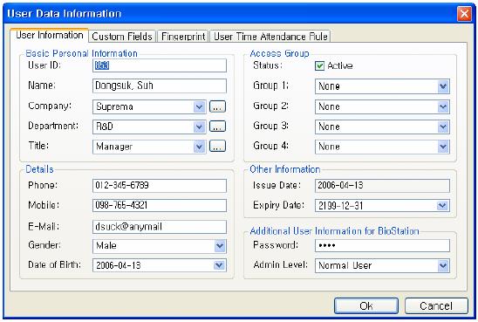The height and width of the screenshot is (322, 478).
Task: Expand the Company dropdown
Action: [200, 107]
